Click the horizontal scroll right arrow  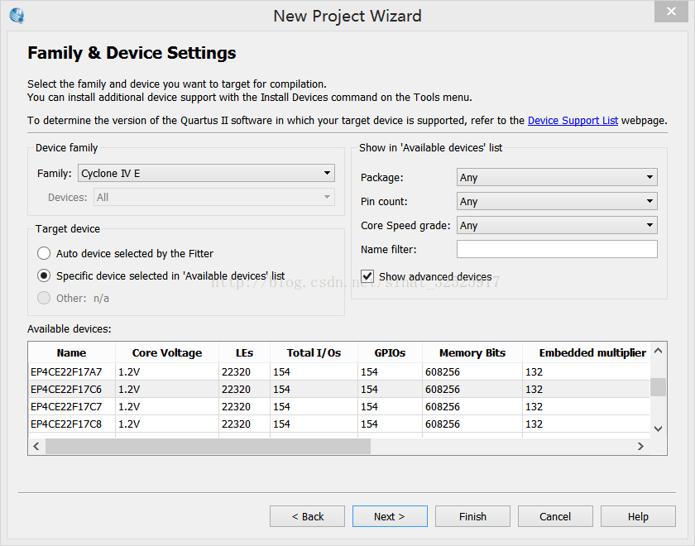(640, 446)
